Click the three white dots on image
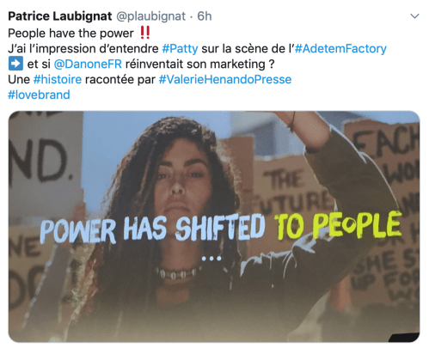This screenshot has height=348, width=429. coord(211,259)
